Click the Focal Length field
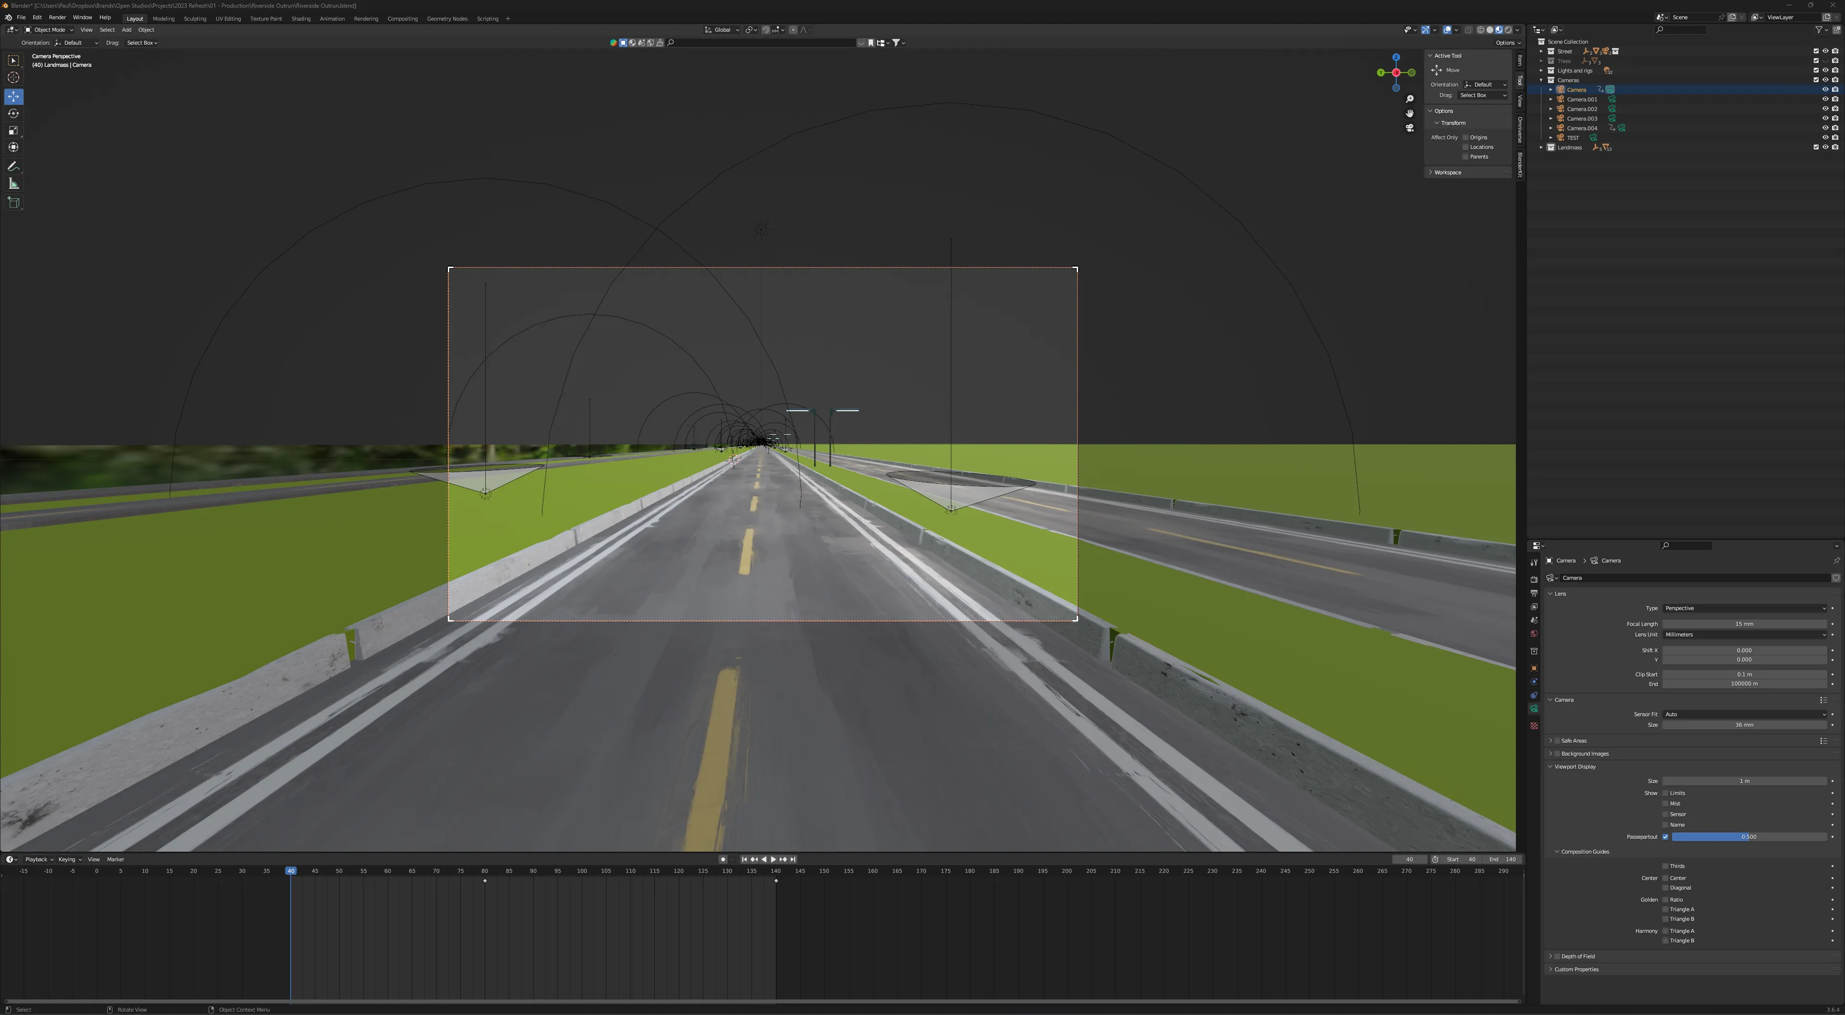This screenshot has height=1015, width=1845. click(1744, 624)
